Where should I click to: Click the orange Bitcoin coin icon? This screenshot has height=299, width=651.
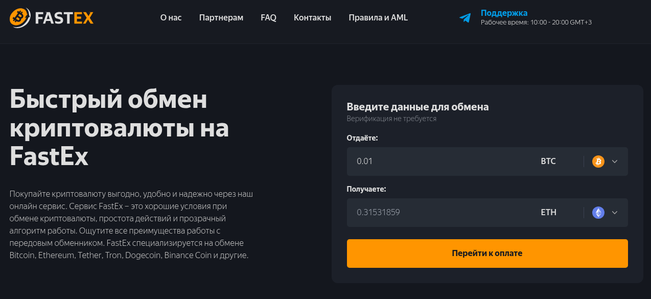[598, 162]
